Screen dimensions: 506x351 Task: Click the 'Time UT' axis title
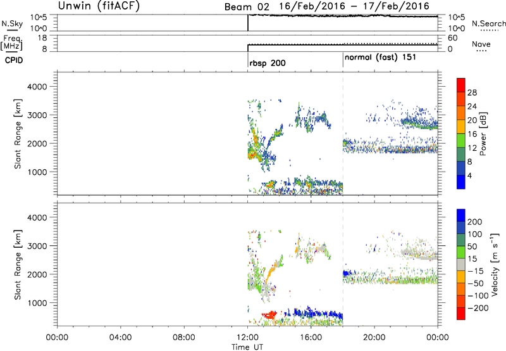click(x=247, y=347)
